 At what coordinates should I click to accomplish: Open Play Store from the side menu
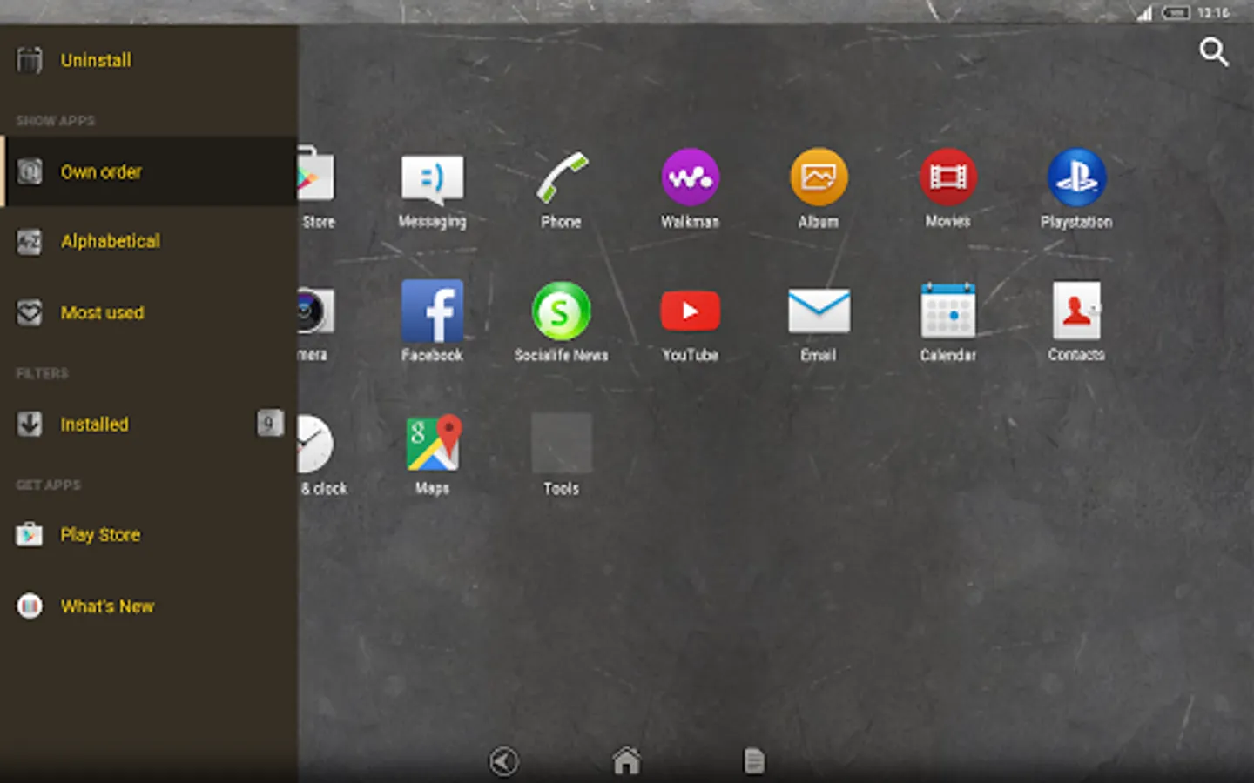tap(149, 534)
